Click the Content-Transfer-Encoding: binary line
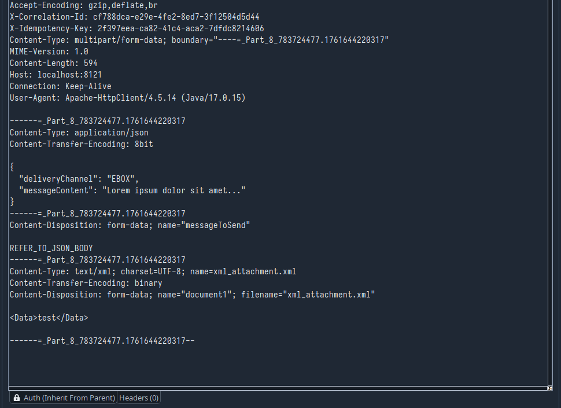This screenshot has height=408, width=561. point(86,283)
